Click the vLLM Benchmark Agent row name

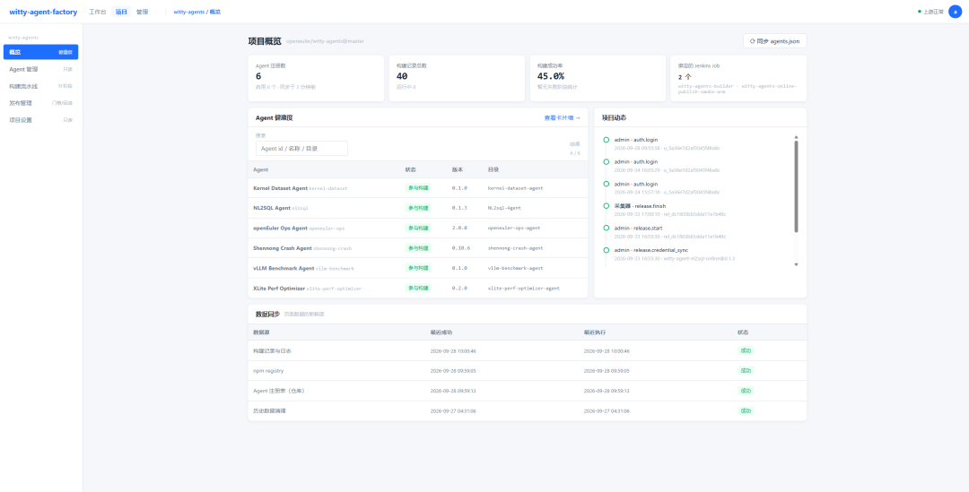pyautogui.click(x=284, y=268)
